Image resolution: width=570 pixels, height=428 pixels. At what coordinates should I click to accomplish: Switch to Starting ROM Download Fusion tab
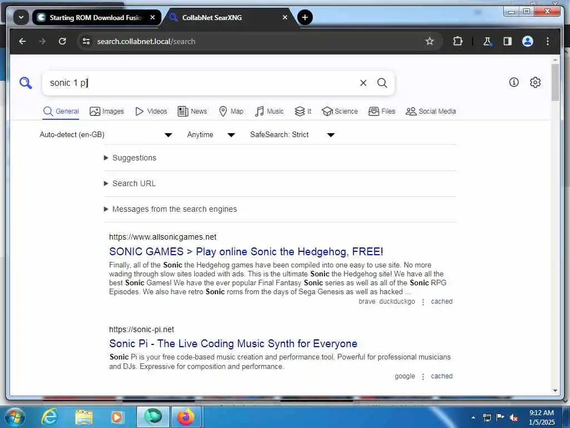point(96,17)
